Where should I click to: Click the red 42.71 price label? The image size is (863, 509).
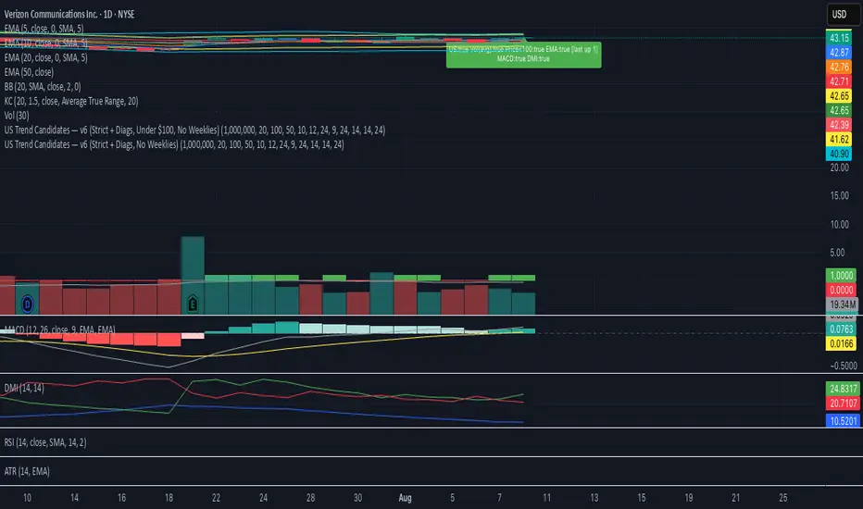coord(839,81)
